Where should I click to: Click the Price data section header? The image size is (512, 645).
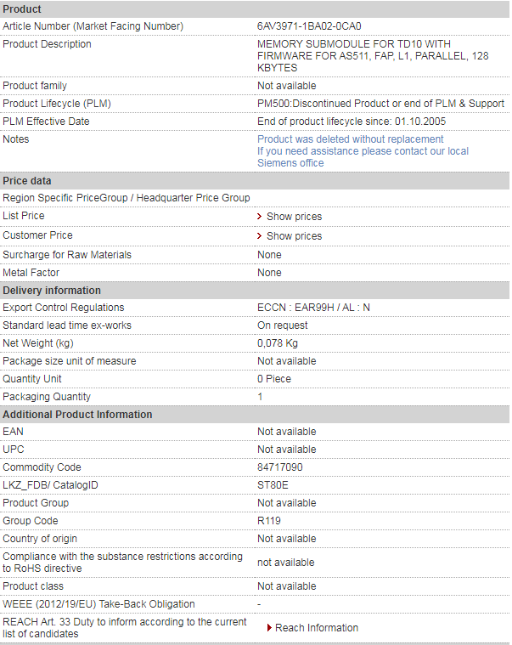(x=27, y=181)
